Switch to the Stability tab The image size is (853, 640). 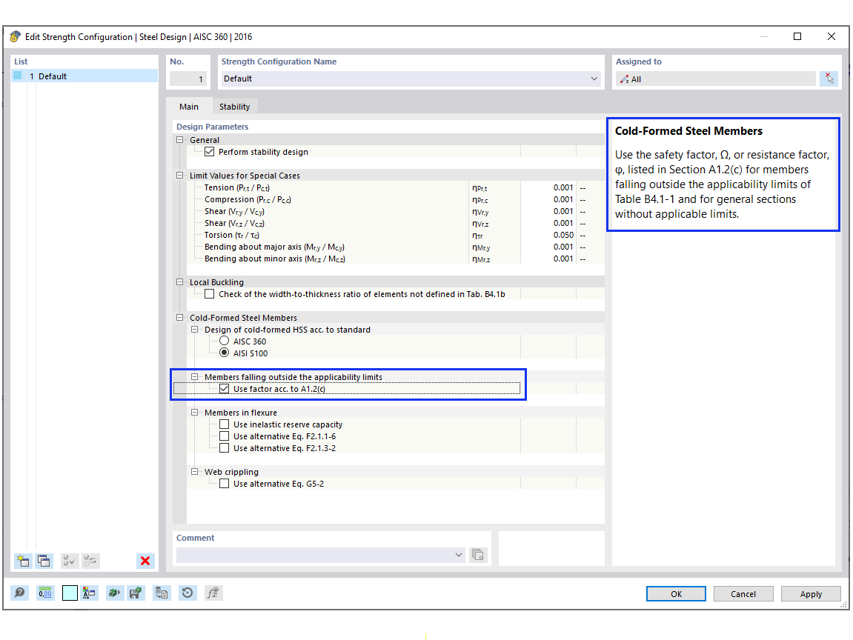pos(235,106)
